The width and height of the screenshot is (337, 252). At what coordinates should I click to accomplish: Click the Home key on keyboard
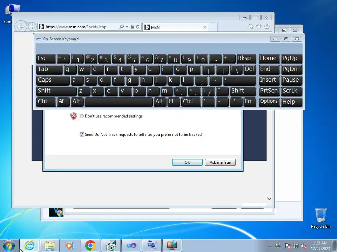click(x=269, y=59)
